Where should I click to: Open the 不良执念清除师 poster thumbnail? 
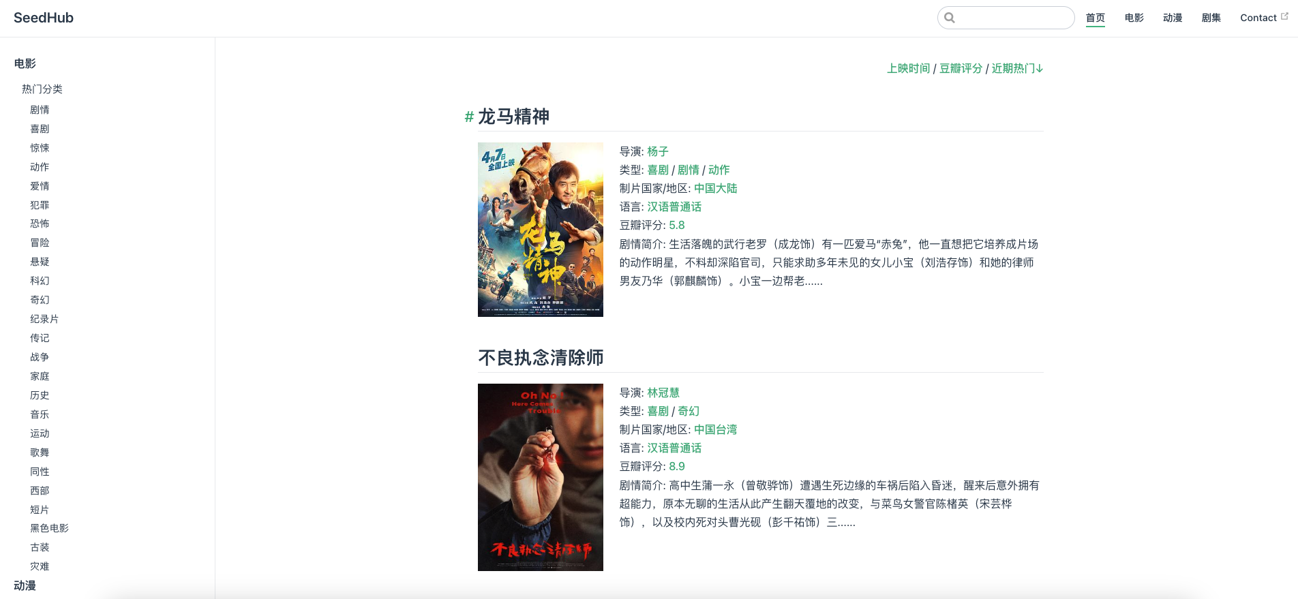[541, 477]
